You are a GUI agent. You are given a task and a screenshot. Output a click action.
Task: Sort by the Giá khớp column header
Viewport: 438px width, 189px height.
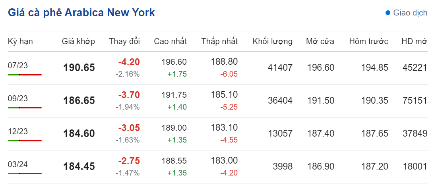click(x=78, y=41)
